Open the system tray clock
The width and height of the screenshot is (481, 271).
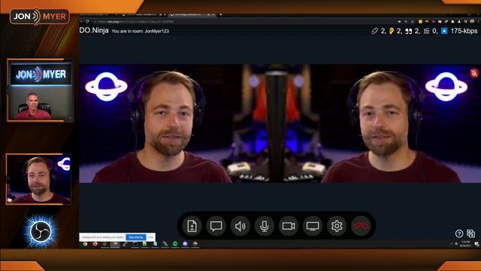point(466,244)
